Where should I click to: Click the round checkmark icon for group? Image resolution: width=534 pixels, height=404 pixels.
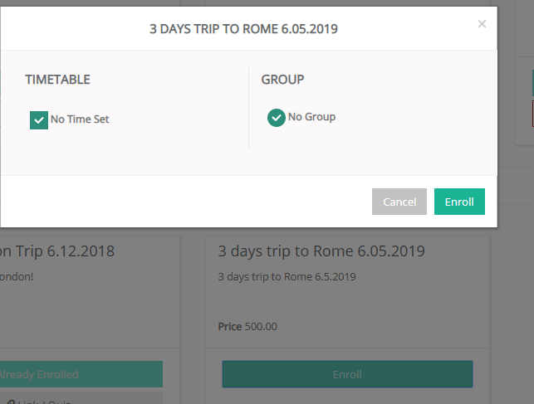pos(277,118)
